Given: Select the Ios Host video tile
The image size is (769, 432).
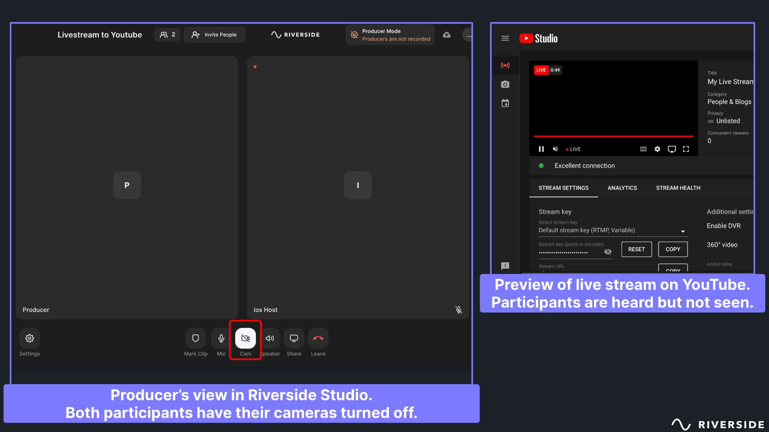Looking at the screenshot, I should click(358, 188).
